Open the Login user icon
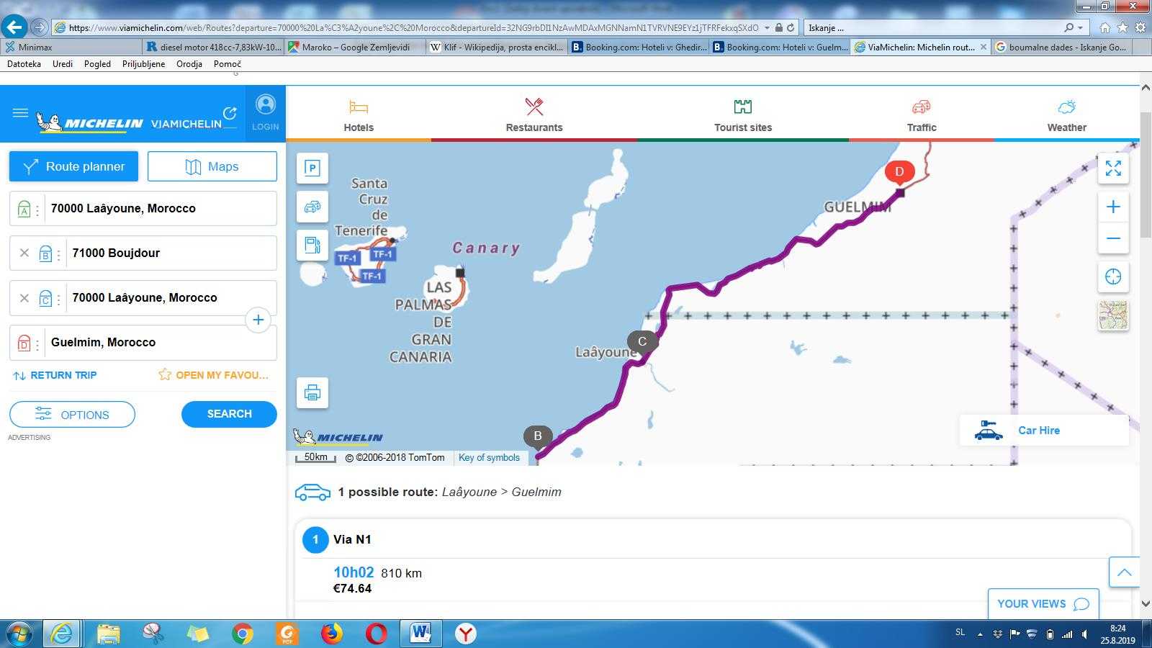The width and height of the screenshot is (1152, 648). click(x=265, y=113)
